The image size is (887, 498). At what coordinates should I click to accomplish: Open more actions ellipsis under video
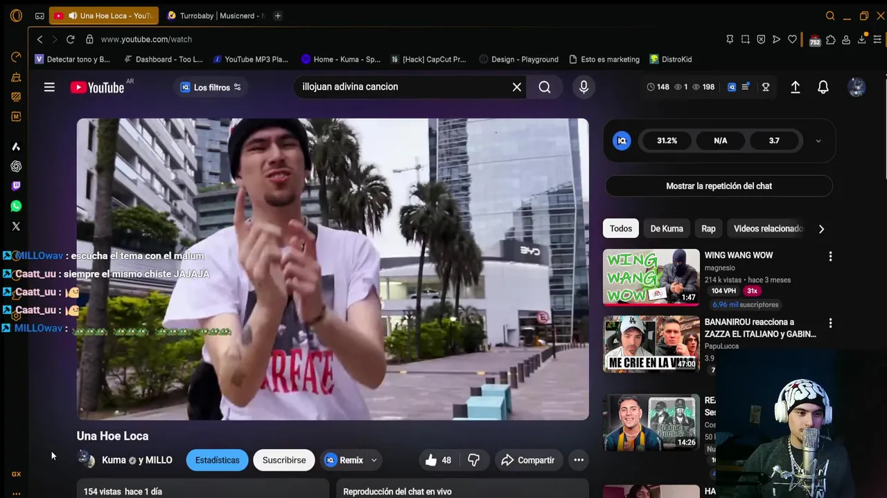pyautogui.click(x=579, y=460)
